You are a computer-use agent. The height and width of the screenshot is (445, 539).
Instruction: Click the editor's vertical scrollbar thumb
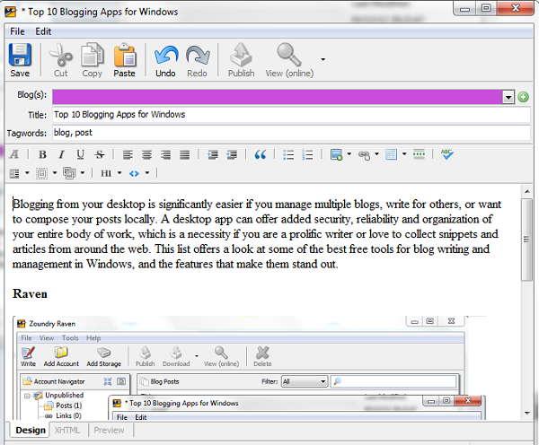(x=526, y=240)
